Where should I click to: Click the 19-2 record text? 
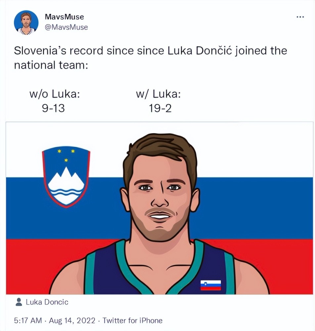[x=160, y=109]
